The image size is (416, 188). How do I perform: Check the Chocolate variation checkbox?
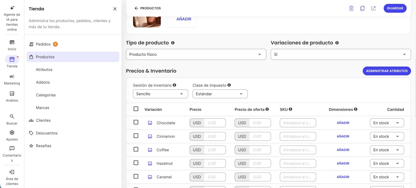(x=136, y=122)
